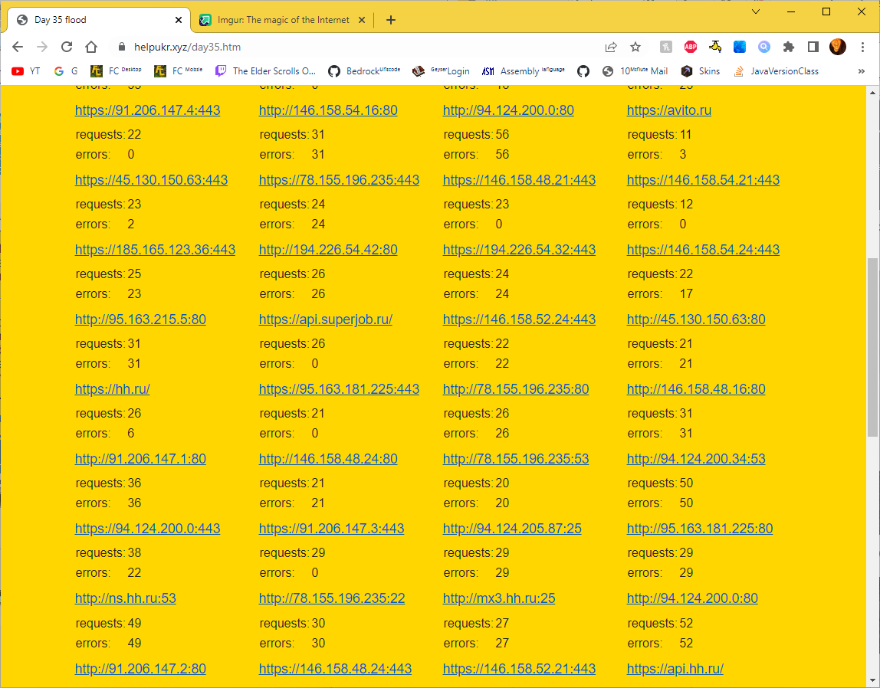880x688 pixels.
Task: Open link https://194.226.54.32:443
Action: coord(519,250)
